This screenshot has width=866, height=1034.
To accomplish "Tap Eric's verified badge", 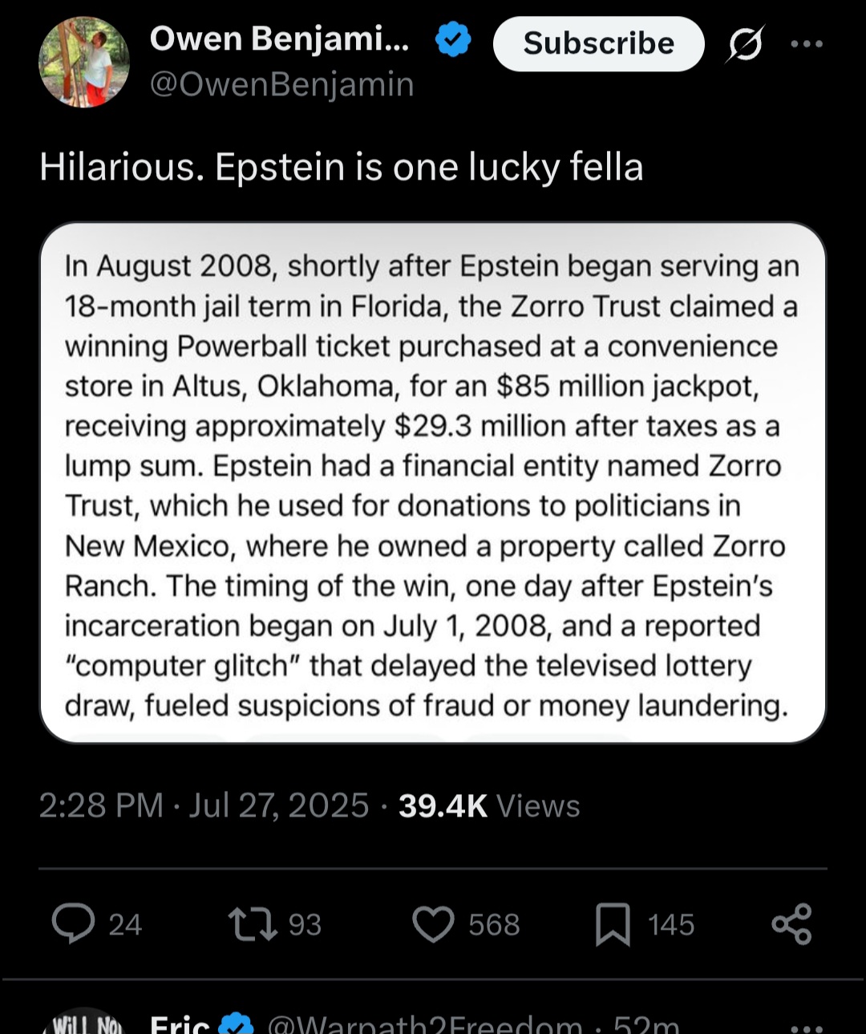I will (237, 1024).
